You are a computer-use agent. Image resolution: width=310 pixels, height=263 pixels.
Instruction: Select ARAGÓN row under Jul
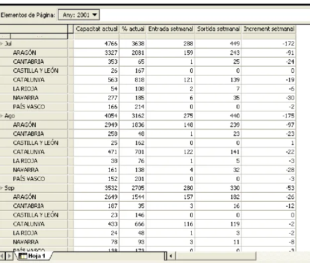click(x=34, y=53)
